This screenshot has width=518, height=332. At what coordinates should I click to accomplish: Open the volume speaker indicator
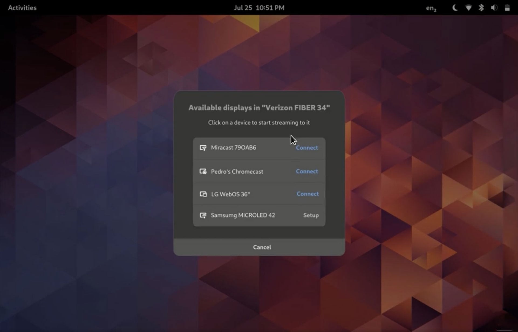[494, 8]
